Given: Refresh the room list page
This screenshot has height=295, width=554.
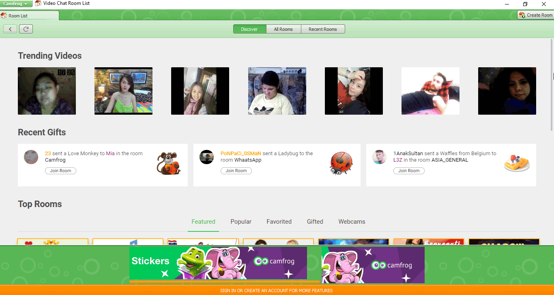Looking at the screenshot, I should tap(26, 29).
